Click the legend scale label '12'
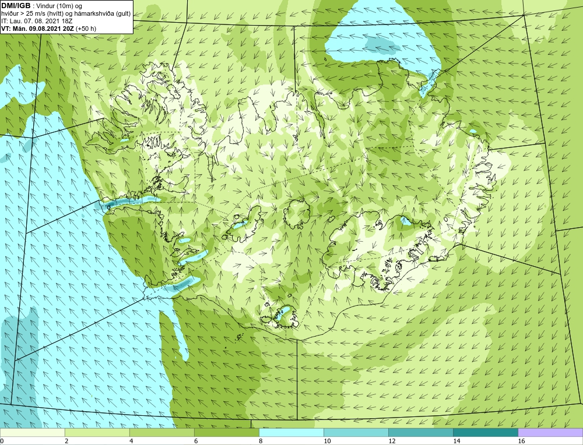The image size is (583, 445). (x=392, y=442)
